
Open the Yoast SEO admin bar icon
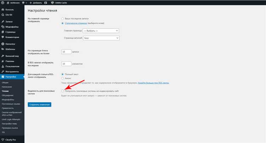point(46,3)
